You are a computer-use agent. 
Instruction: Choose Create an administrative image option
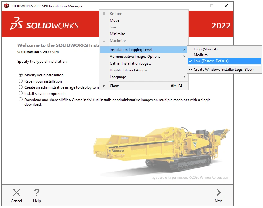20,87
